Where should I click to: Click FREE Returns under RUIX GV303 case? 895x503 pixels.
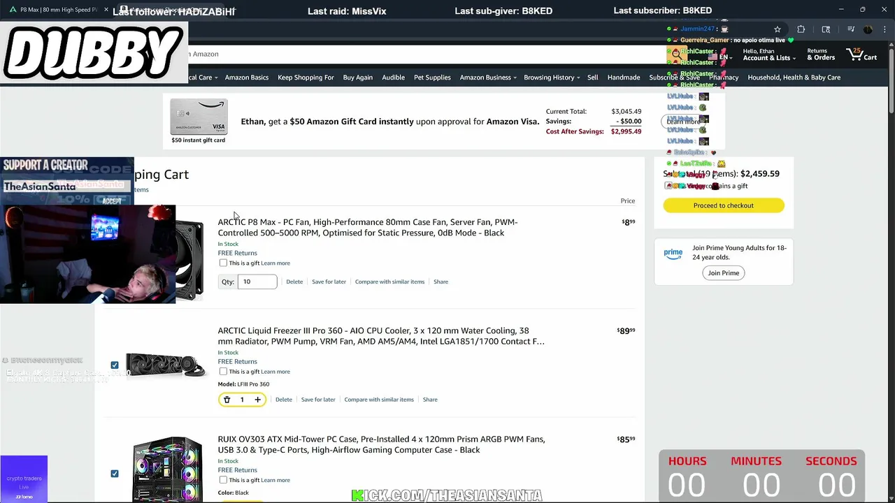point(237,470)
